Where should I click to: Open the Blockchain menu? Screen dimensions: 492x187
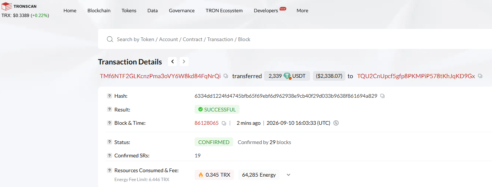pos(99,10)
